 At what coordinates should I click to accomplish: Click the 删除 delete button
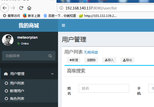tap(91, 60)
